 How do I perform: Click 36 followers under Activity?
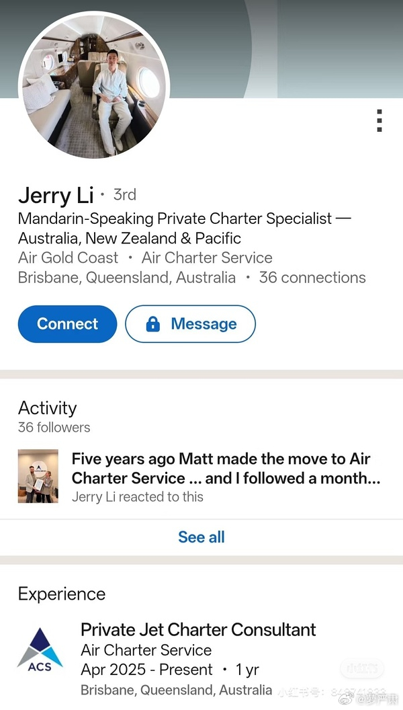pyautogui.click(x=54, y=427)
